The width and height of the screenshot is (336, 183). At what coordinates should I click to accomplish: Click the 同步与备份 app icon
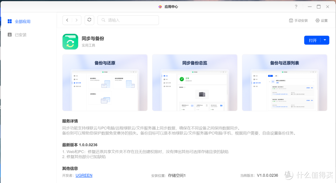tap(70, 41)
